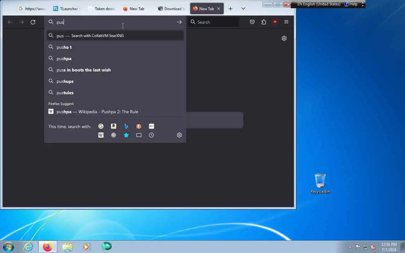Go back to previous page
Viewport: 405px width, 253px height.
click(10, 22)
